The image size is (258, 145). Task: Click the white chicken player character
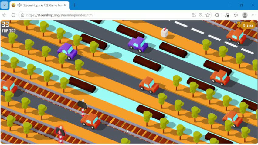(x=165, y=32)
